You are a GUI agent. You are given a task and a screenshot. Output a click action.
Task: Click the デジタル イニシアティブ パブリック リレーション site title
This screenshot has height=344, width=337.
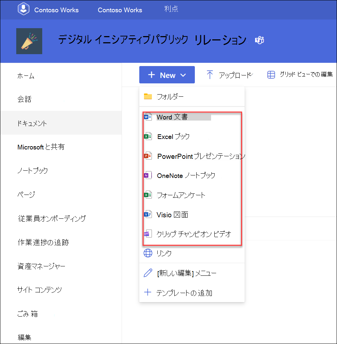pos(152,40)
